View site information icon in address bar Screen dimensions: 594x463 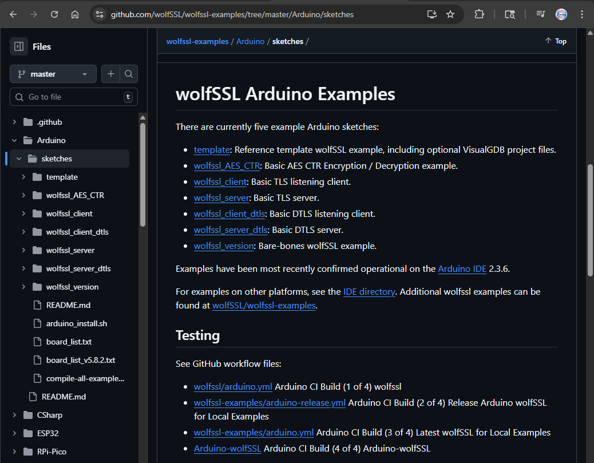(99, 14)
